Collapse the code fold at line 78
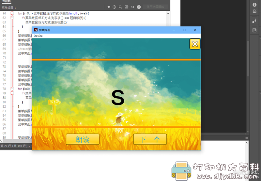 12,89
